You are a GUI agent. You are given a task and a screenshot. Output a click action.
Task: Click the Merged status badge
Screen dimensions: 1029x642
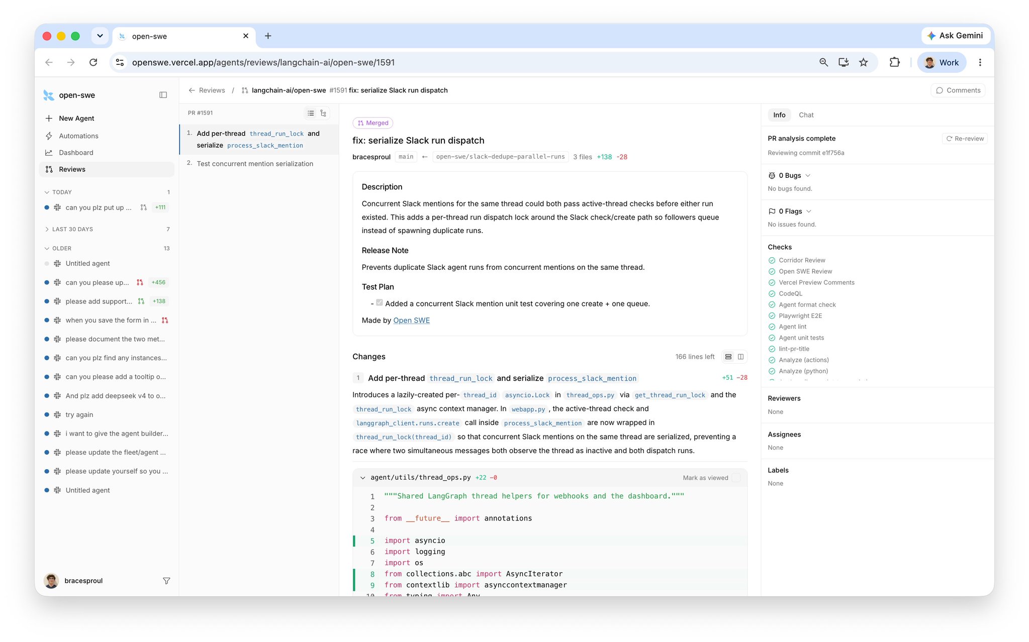(x=372, y=123)
